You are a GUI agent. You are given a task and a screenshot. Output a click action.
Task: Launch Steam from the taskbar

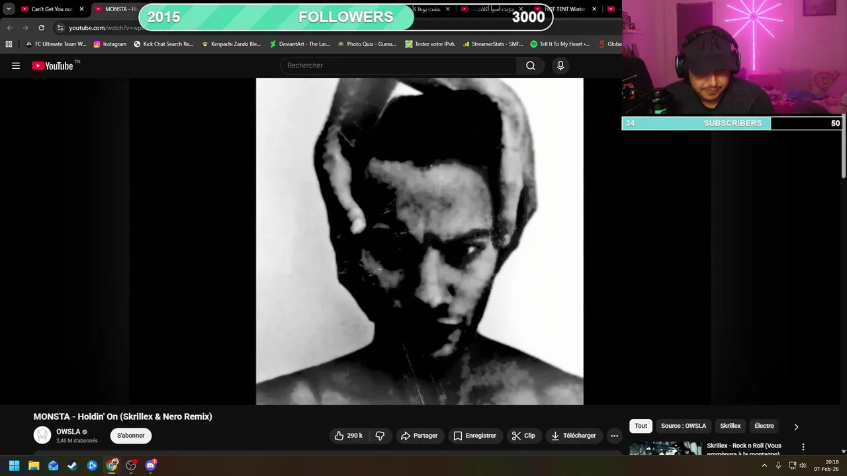tap(72, 465)
